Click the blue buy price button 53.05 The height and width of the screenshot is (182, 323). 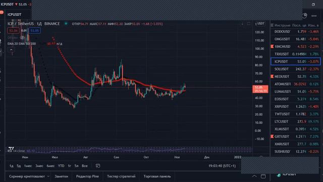pos(34,30)
